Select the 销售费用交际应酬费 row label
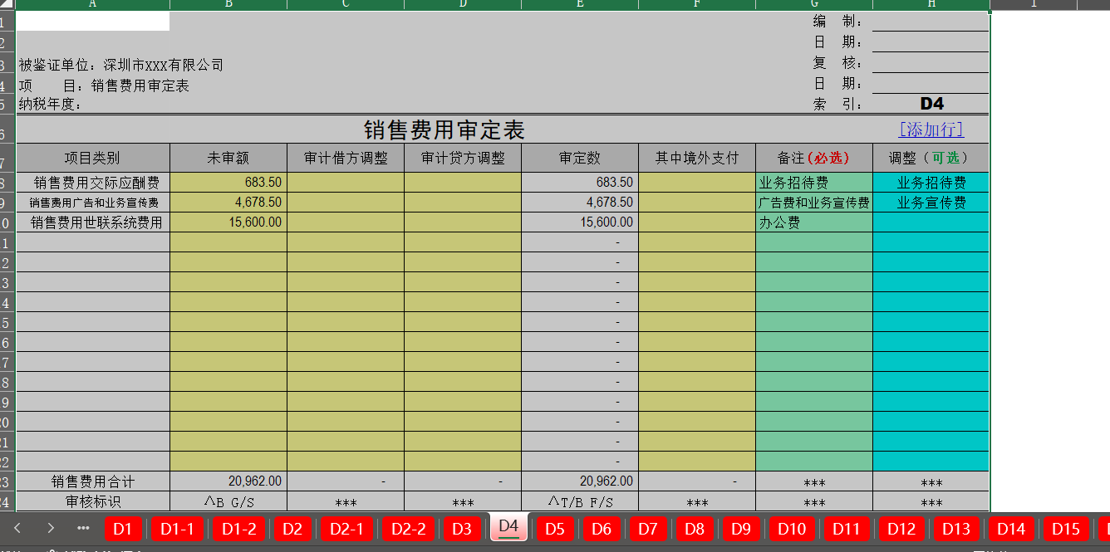This screenshot has width=1110, height=552. [93, 183]
